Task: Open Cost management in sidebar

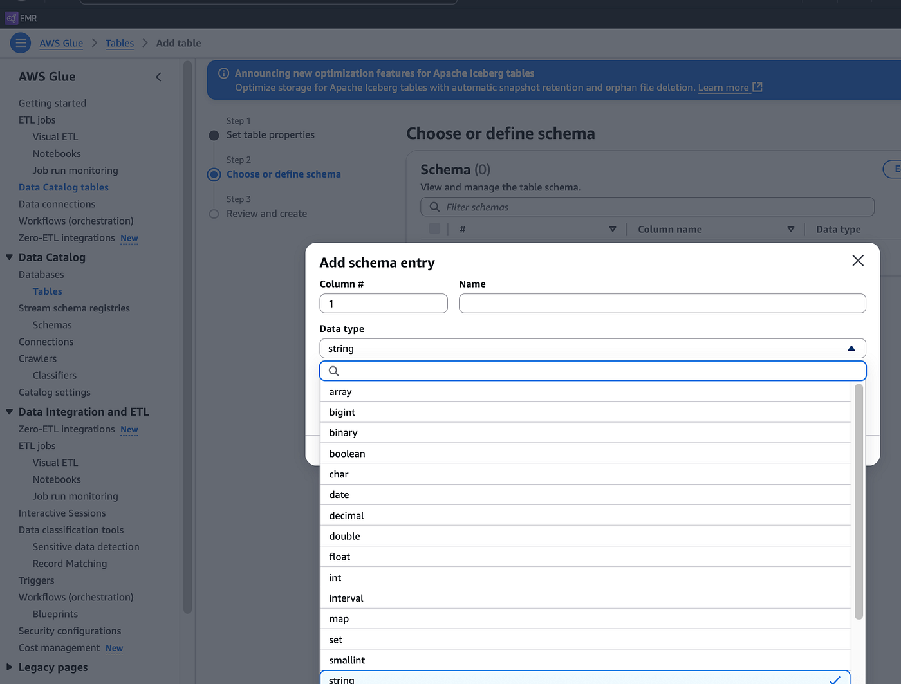Action: [59, 648]
